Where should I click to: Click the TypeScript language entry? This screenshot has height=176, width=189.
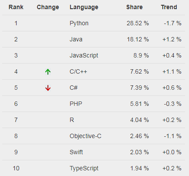[x=84, y=169]
